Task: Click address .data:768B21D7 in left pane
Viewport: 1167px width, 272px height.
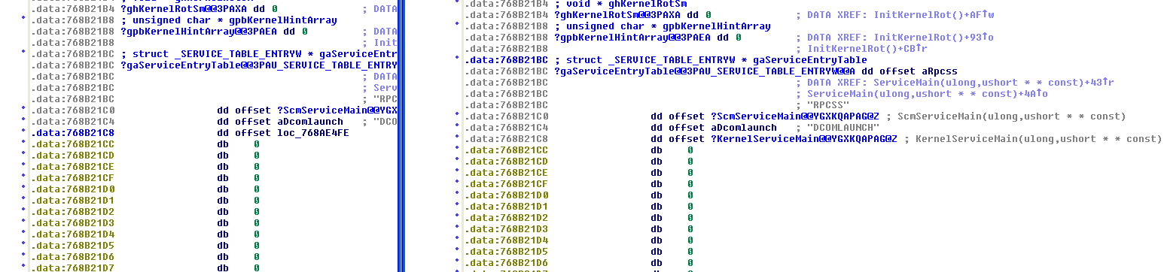Action: (73, 267)
